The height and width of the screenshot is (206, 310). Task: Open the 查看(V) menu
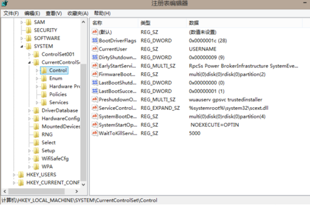(54, 14)
